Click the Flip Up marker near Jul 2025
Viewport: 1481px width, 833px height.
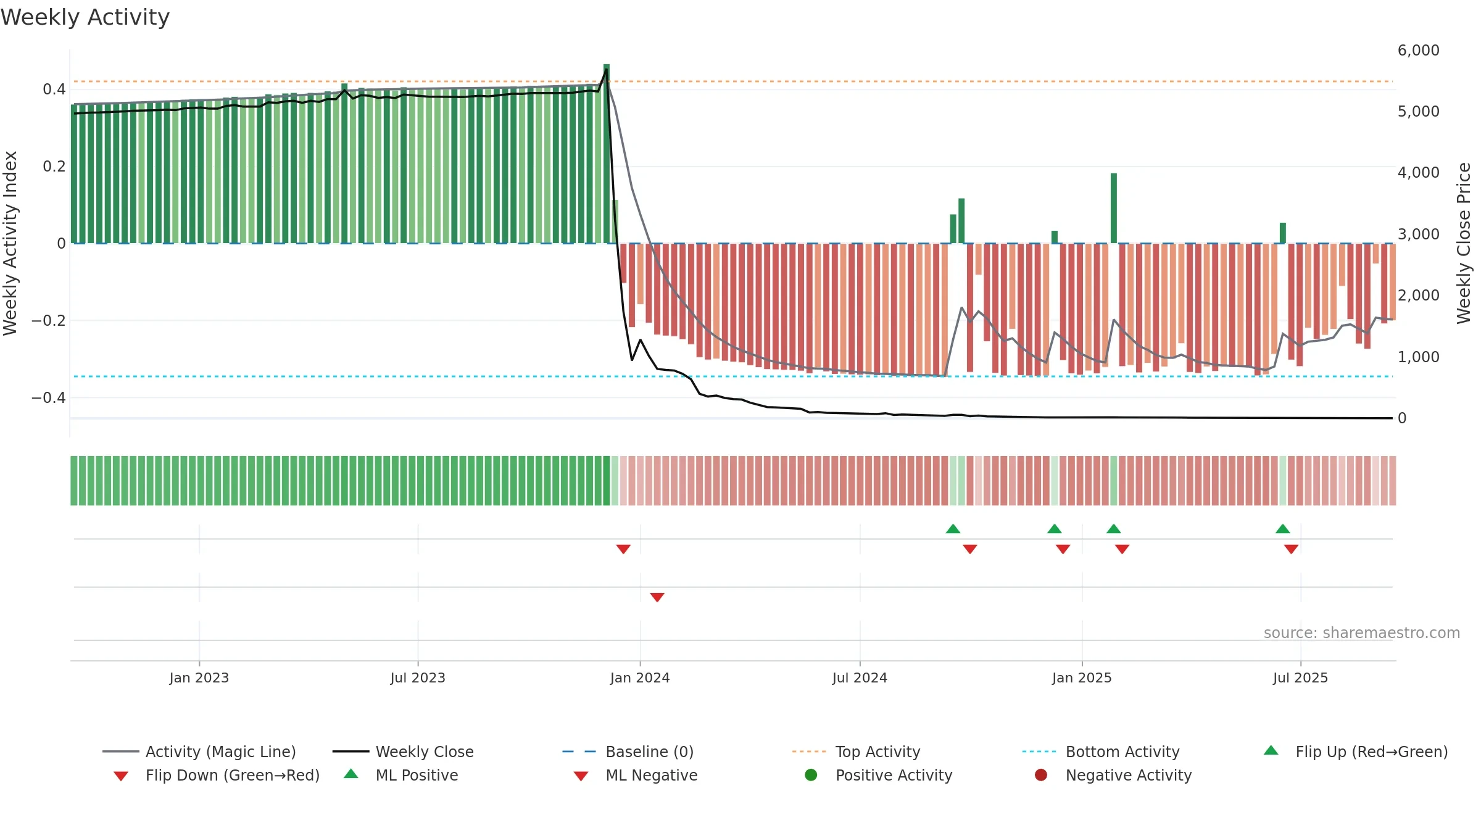pos(1283,529)
